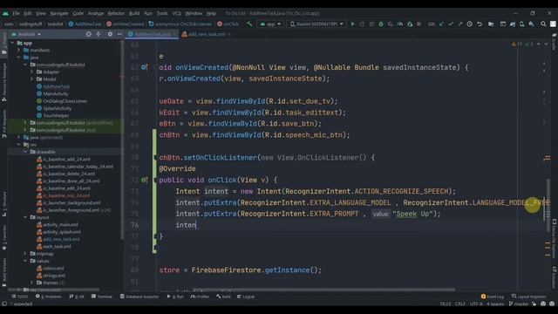Select the AddNewTask.java editor tab
Screen dimensions: 558x314
[153, 34]
